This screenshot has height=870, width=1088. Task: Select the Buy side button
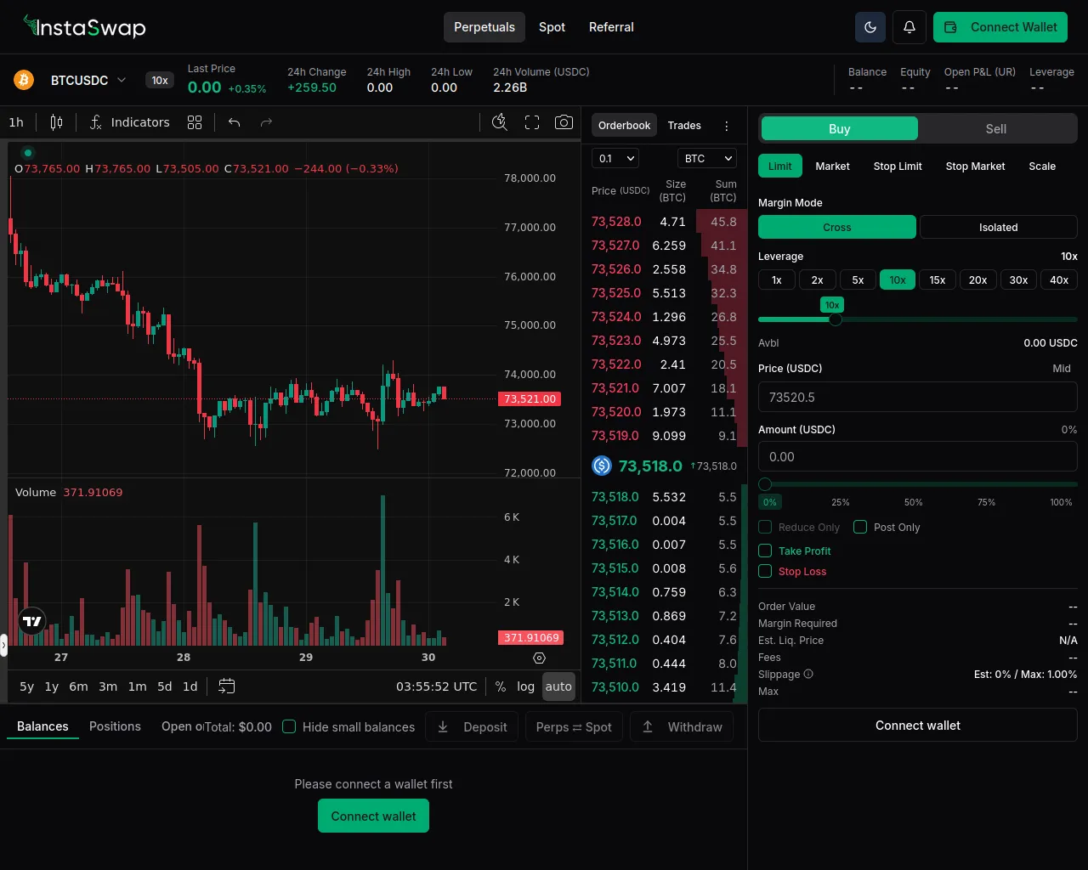[x=840, y=128]
